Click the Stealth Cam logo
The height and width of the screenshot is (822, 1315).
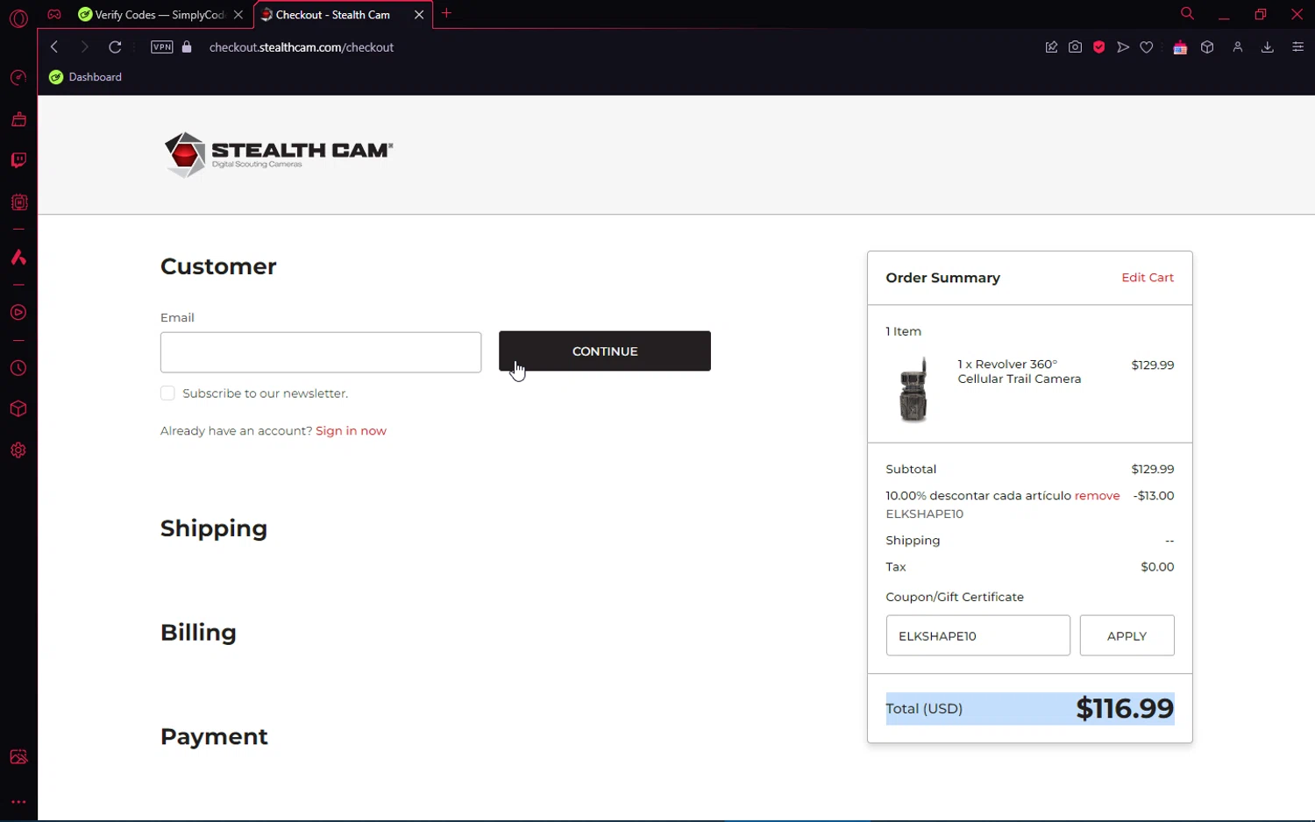pyautogui.click(x=278, y=154)
